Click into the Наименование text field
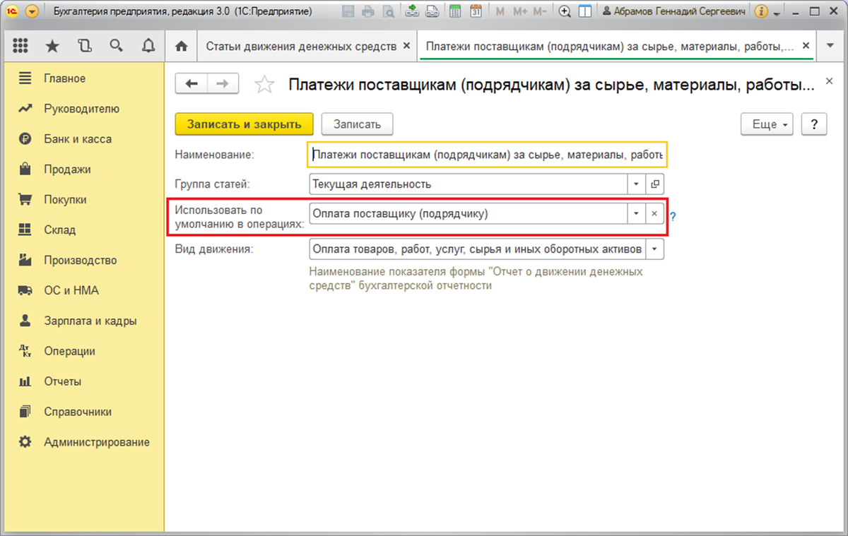848x536 pixels. (486, 155)
